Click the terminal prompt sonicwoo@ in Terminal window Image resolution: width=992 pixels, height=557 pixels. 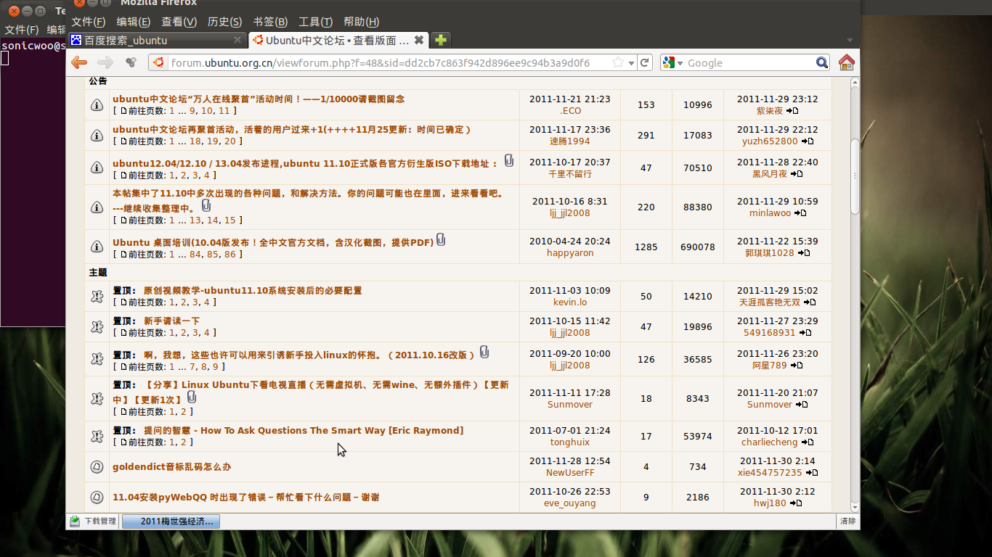click(x=34, y=46)
